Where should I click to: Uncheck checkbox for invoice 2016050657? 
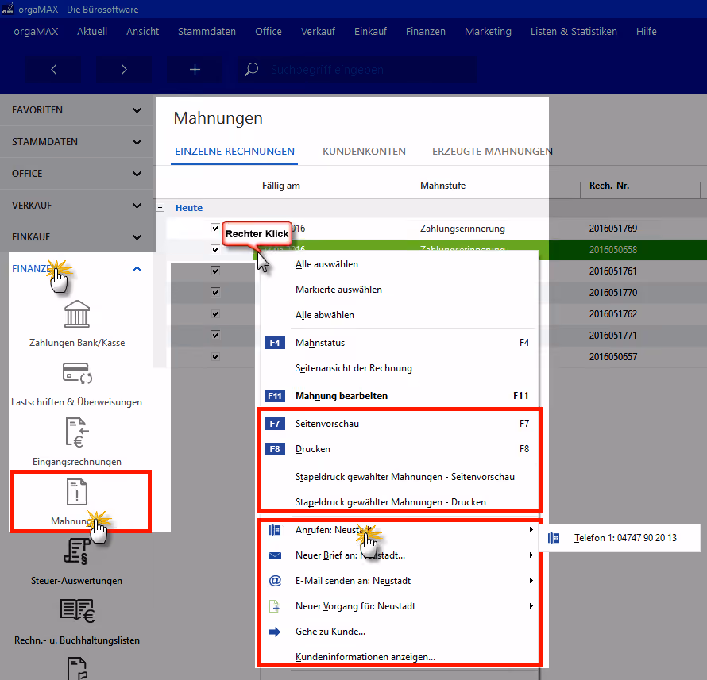tap(215, 356)
